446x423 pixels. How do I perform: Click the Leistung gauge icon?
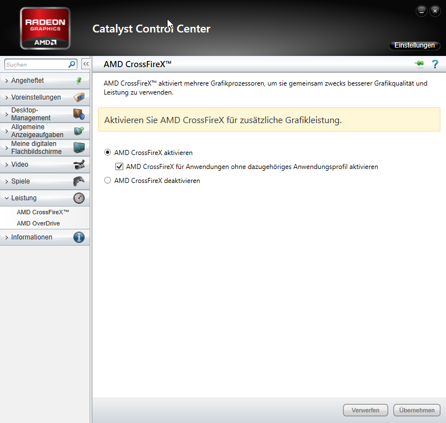79,198
